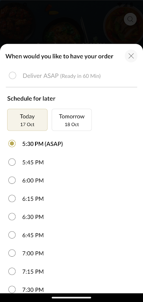This screenshot has width=143, height=302.
Task: Tap the home indicator bar
Action: click(71, 298)
